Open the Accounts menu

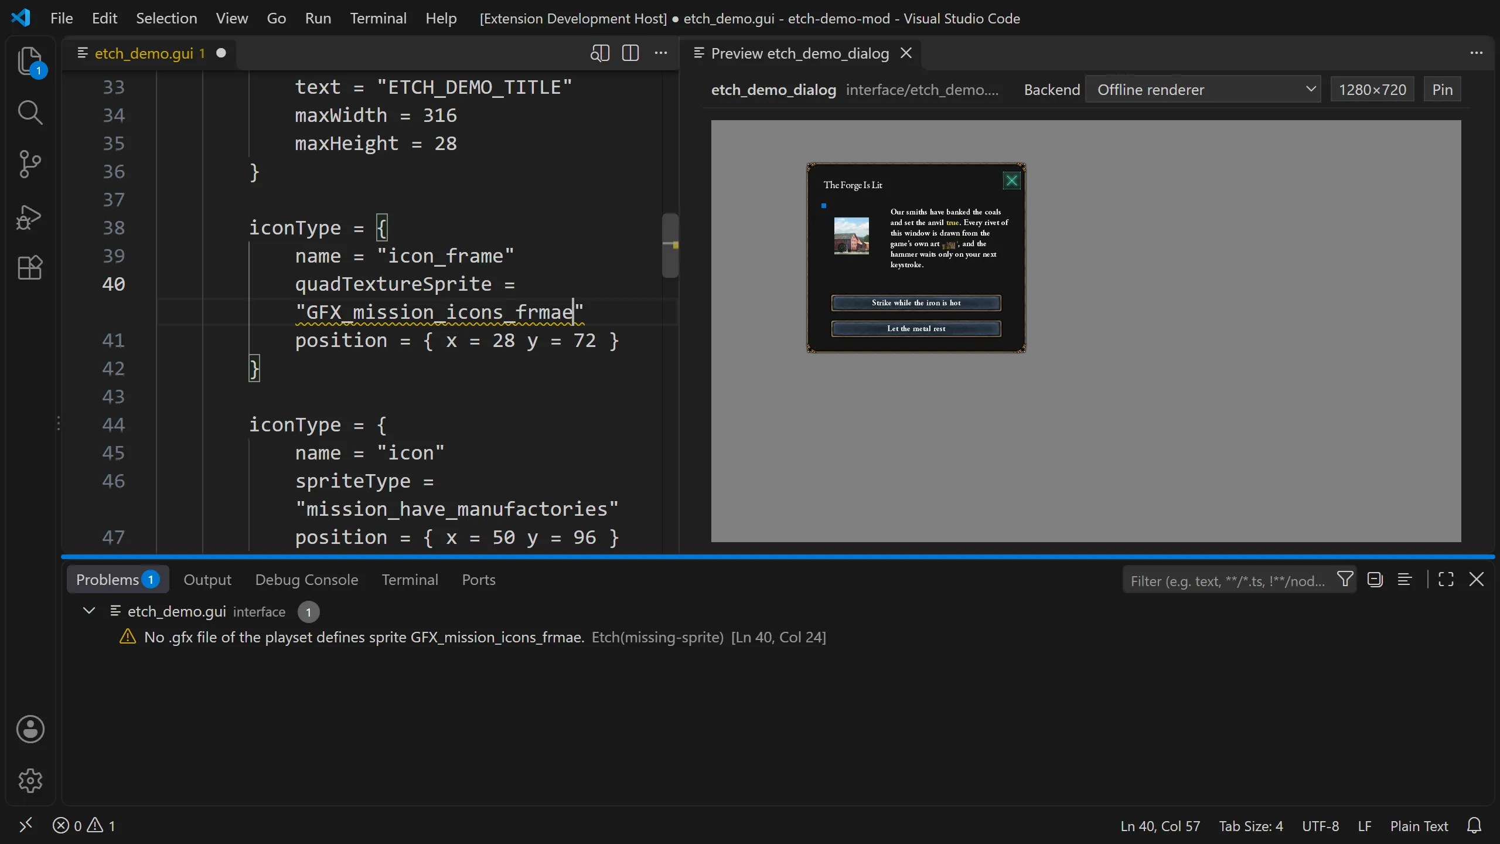(30, 729)
